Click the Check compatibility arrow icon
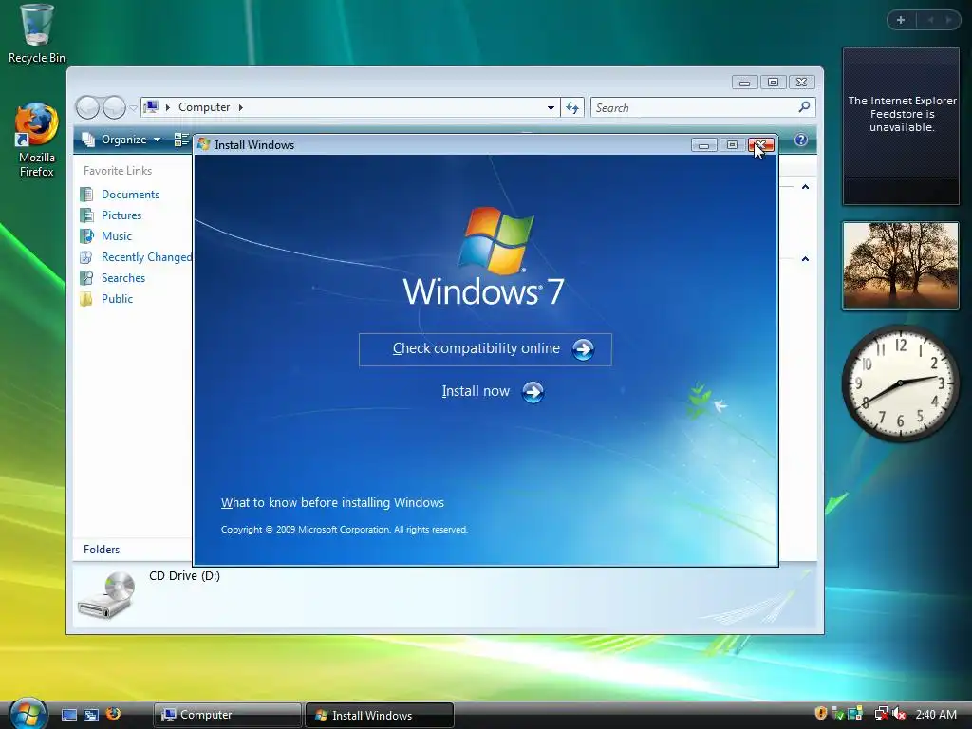 583,349
